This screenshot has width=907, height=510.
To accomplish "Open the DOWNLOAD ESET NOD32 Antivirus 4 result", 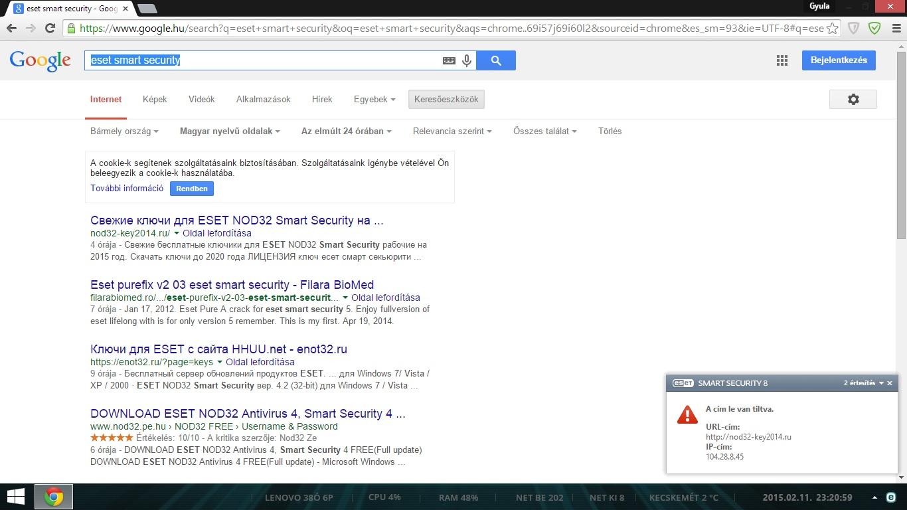I will 248,414.
